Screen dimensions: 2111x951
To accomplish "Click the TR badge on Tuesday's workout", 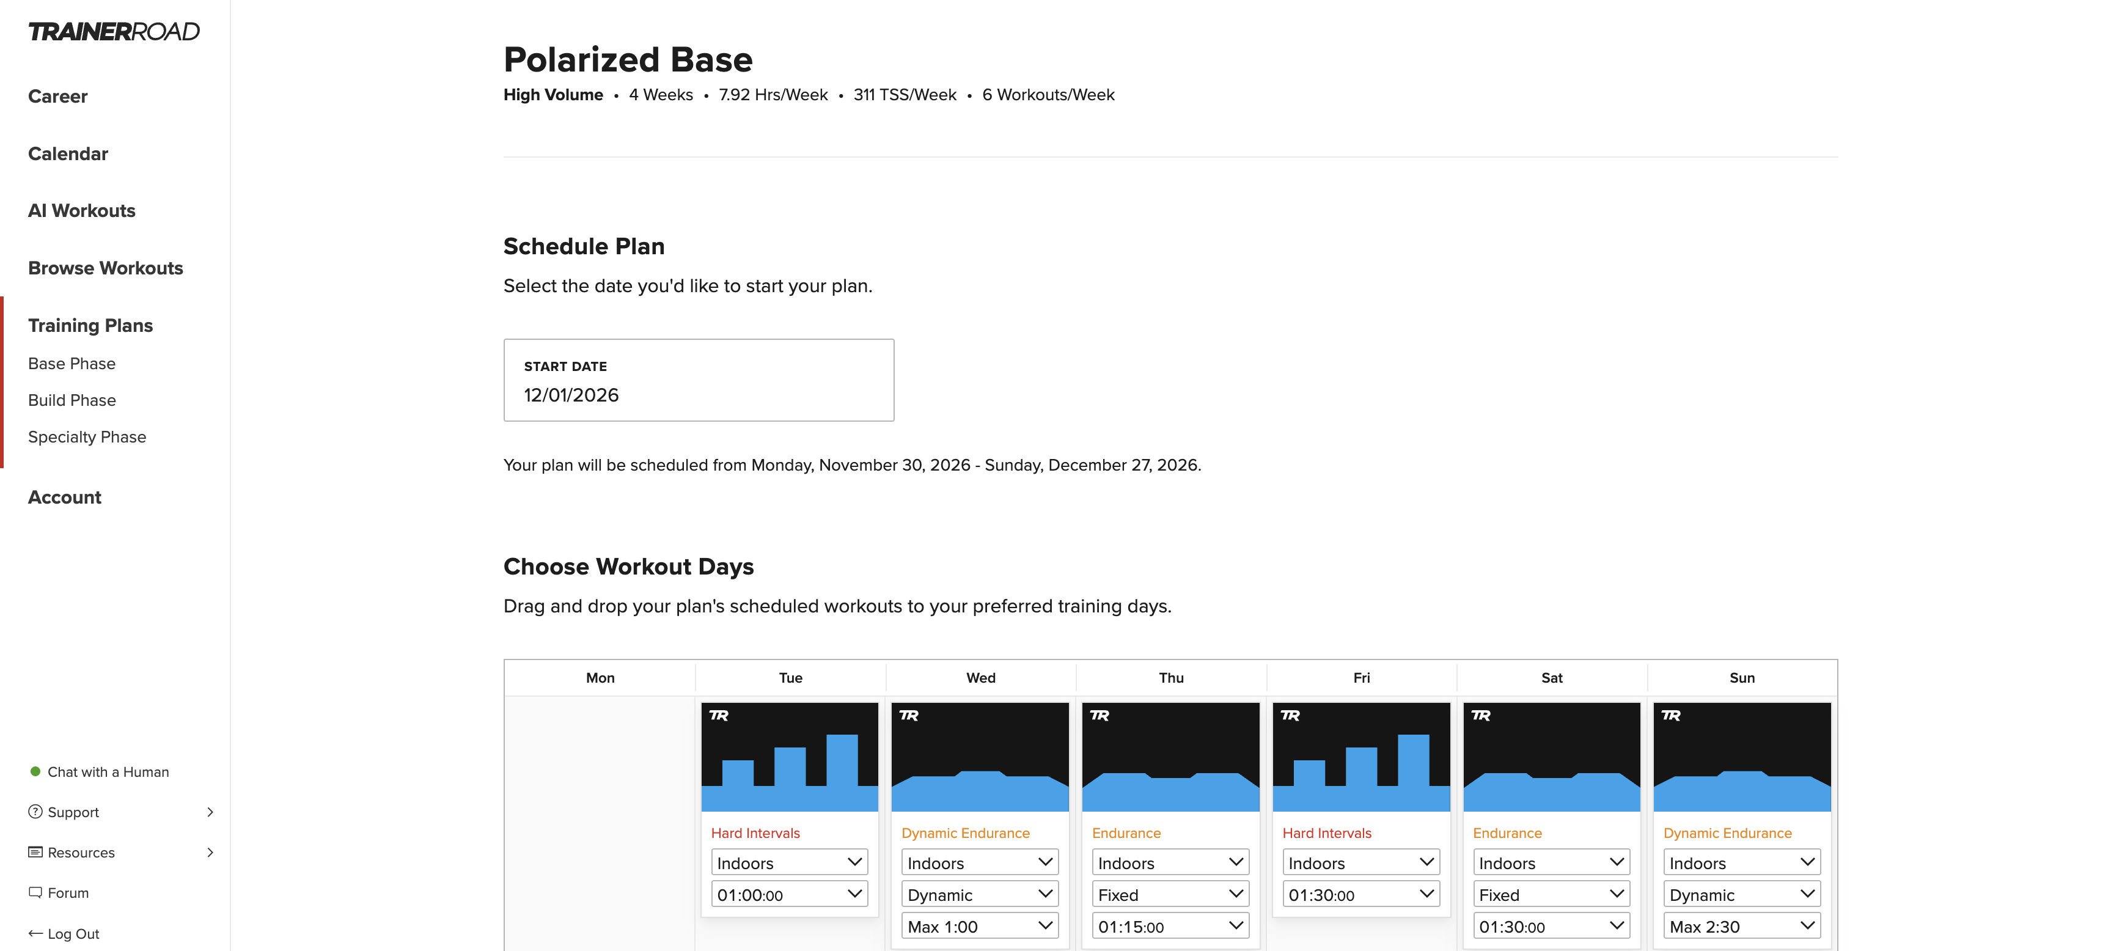I will pos(719,716).
